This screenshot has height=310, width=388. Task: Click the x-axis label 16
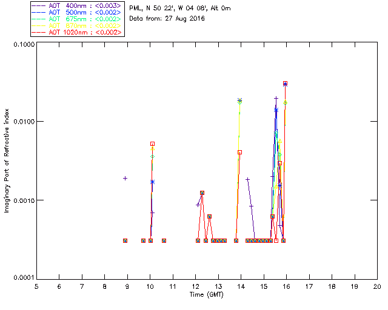[287, 286]
